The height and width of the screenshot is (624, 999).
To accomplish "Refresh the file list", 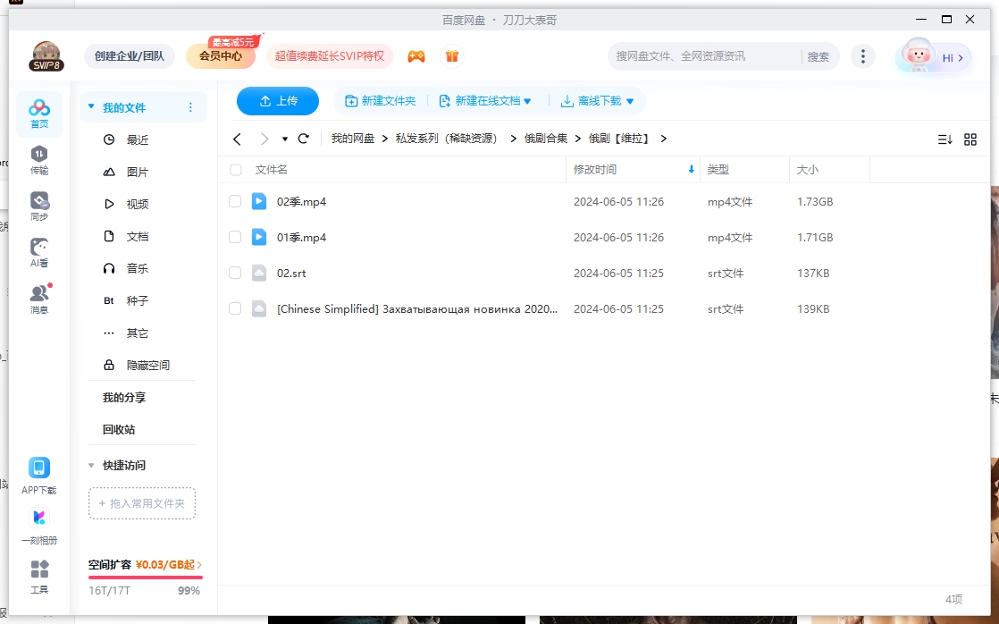I will click(303, 139).
